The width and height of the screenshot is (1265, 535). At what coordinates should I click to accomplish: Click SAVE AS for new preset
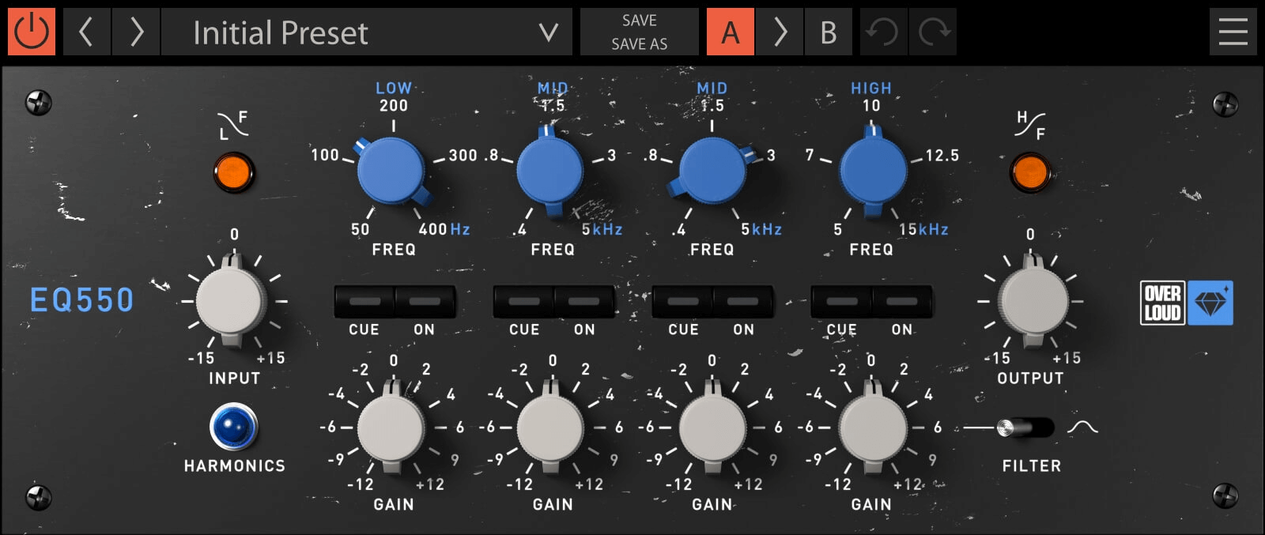click(x=639, y=44)
